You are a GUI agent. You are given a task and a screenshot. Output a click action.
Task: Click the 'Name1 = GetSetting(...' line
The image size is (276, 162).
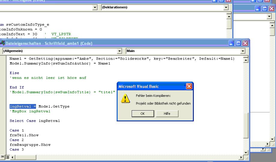click(x=122, y=59)
